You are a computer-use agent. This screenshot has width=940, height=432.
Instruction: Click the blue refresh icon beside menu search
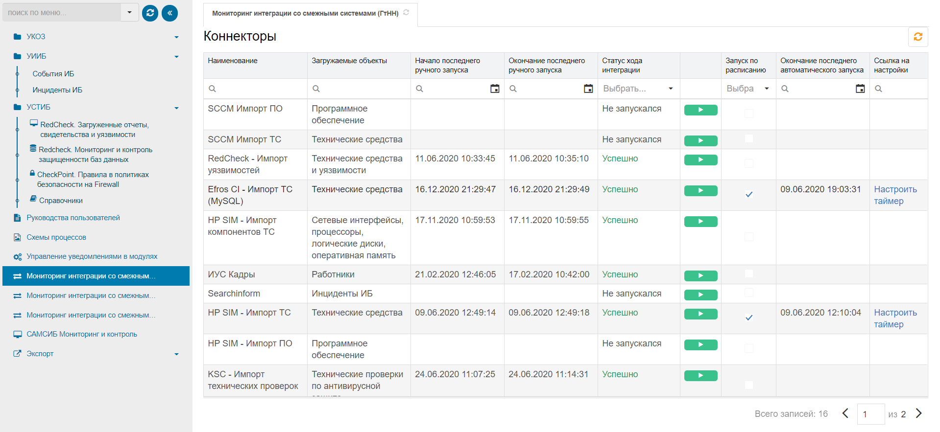point(150,13)
